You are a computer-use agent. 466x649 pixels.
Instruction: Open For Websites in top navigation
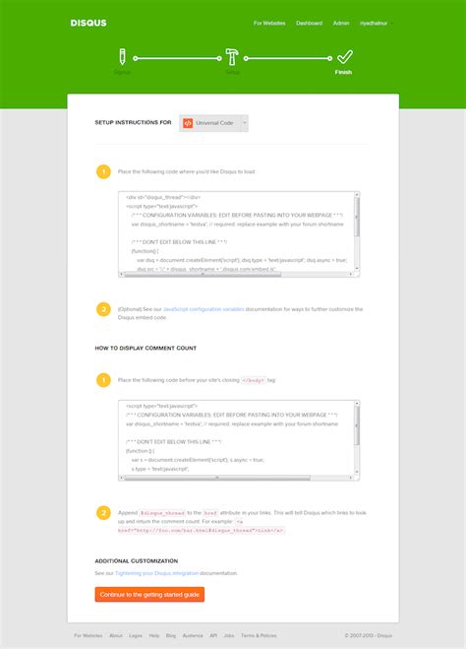click(269, 24)
